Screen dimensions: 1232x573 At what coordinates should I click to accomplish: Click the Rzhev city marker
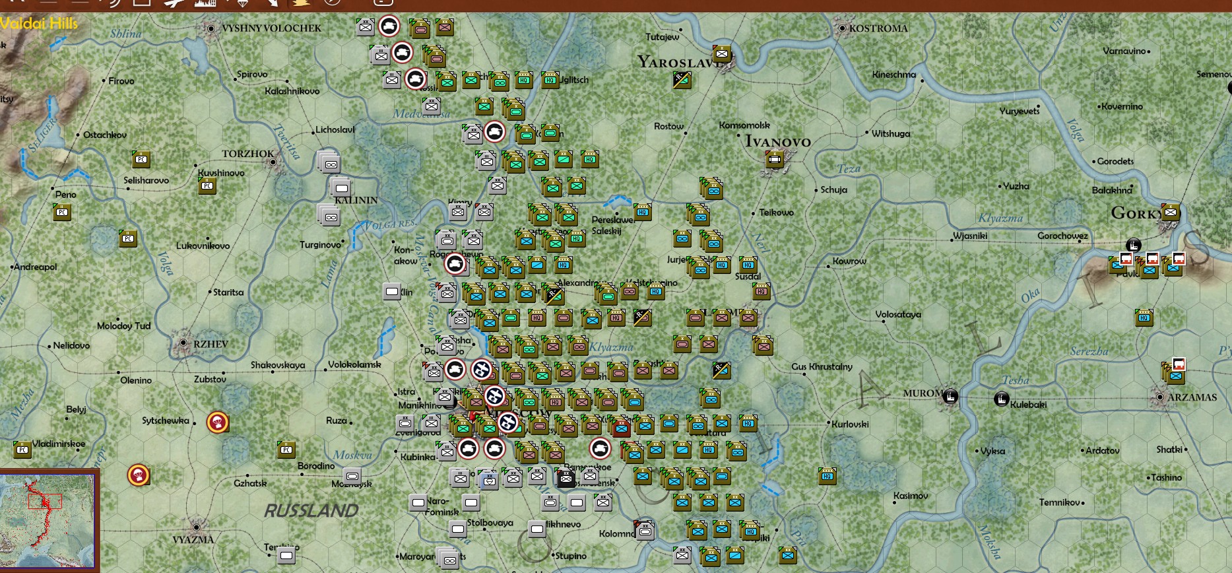point(183,343)
